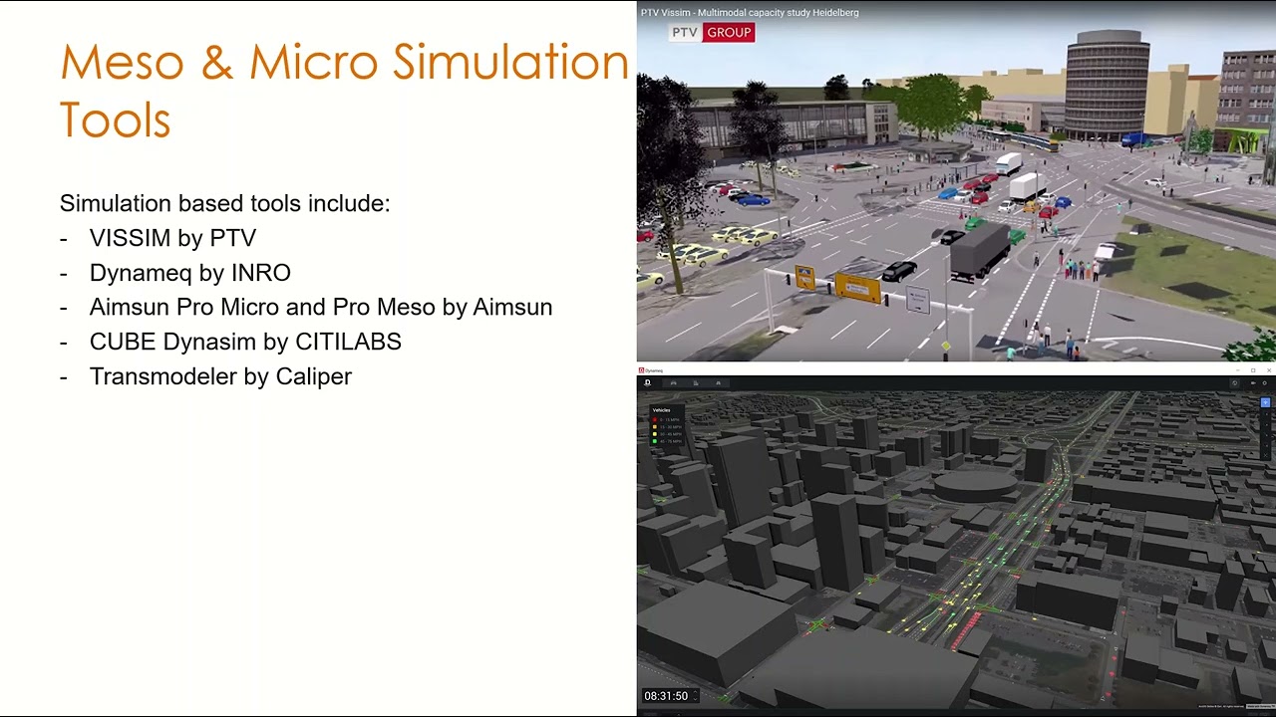The image size is (1276, 717).
Task: Click the video title 'PTV Vissim - Multimodal capacity study Heidelberg'
Action: (750, 12)
